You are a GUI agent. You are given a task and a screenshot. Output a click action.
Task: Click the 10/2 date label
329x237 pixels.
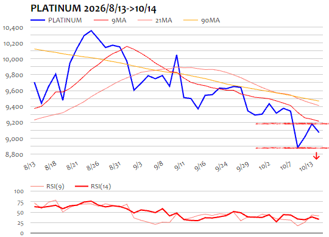pos(264,166)
